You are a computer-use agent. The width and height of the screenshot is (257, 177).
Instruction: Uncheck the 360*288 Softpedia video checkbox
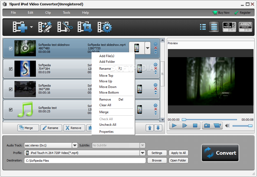tap(11, 89)
